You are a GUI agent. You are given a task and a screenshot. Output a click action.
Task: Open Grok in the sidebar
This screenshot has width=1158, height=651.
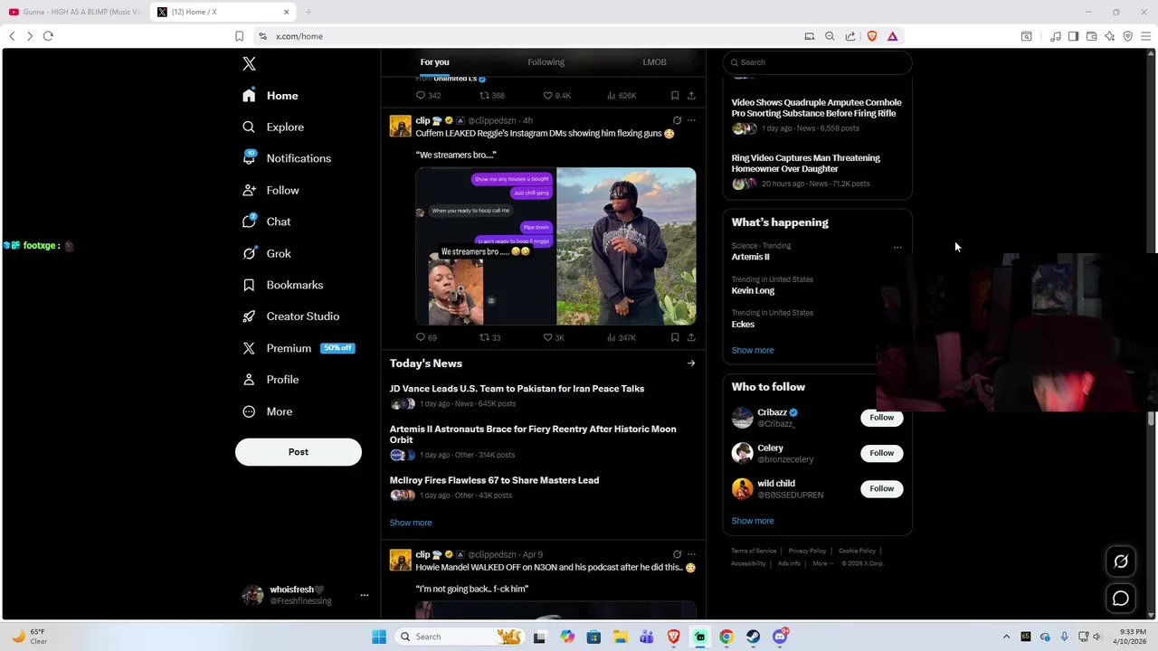267,254
